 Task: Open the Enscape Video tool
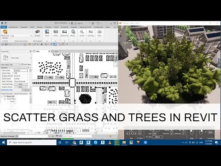[x=56, y=32]
